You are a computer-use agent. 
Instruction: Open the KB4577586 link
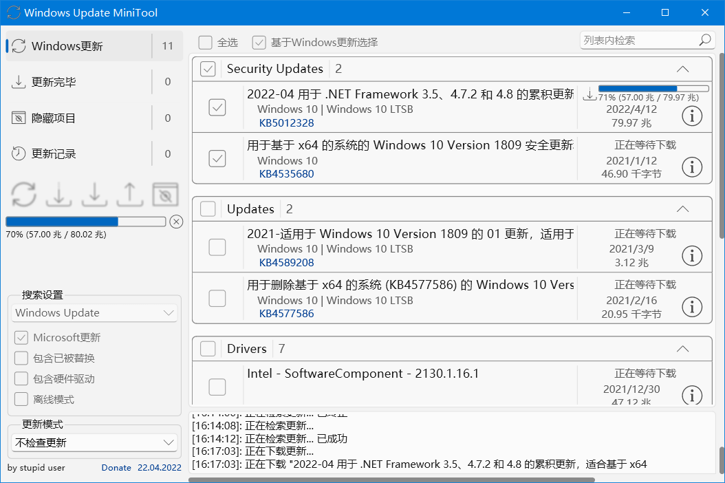coord(286,314)
